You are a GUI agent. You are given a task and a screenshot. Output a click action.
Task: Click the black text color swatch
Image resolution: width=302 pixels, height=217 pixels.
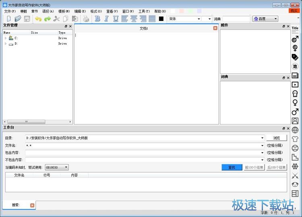click(x=161, y=19)
